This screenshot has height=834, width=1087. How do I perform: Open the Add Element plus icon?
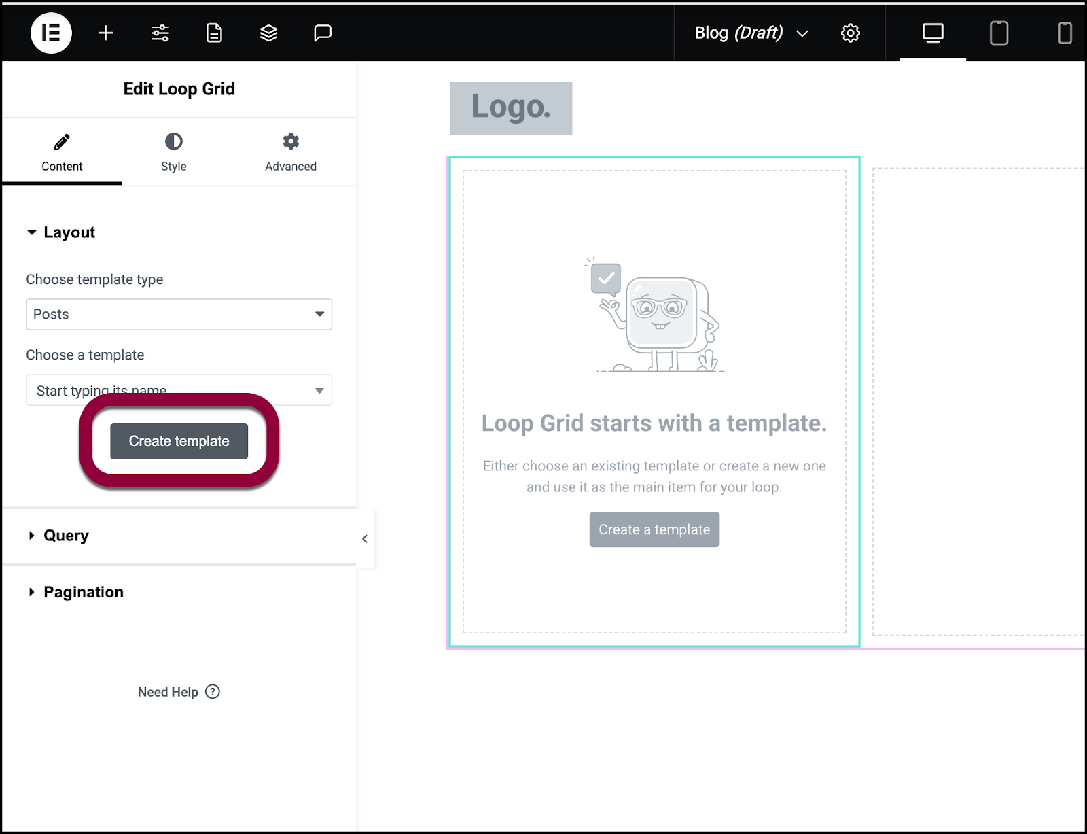click(x=106, y=33)
